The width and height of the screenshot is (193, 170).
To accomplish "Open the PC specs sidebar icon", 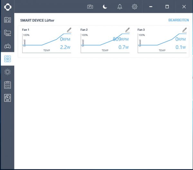I will coord(7,33).
